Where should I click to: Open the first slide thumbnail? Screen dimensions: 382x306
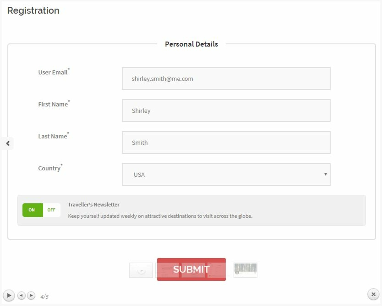(x=141, y=270)
